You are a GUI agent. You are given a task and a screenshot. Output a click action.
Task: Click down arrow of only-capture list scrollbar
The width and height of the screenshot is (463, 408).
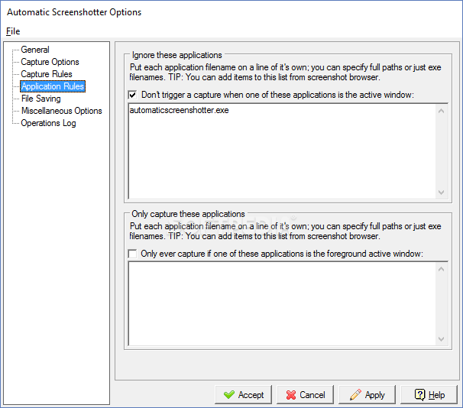point(442,339)
